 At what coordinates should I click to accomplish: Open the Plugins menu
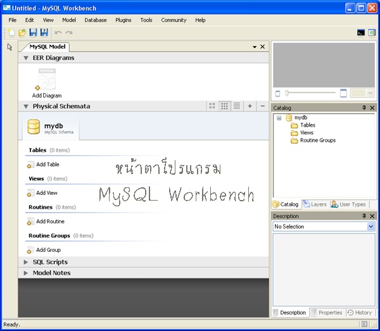(x=123, y=20)
